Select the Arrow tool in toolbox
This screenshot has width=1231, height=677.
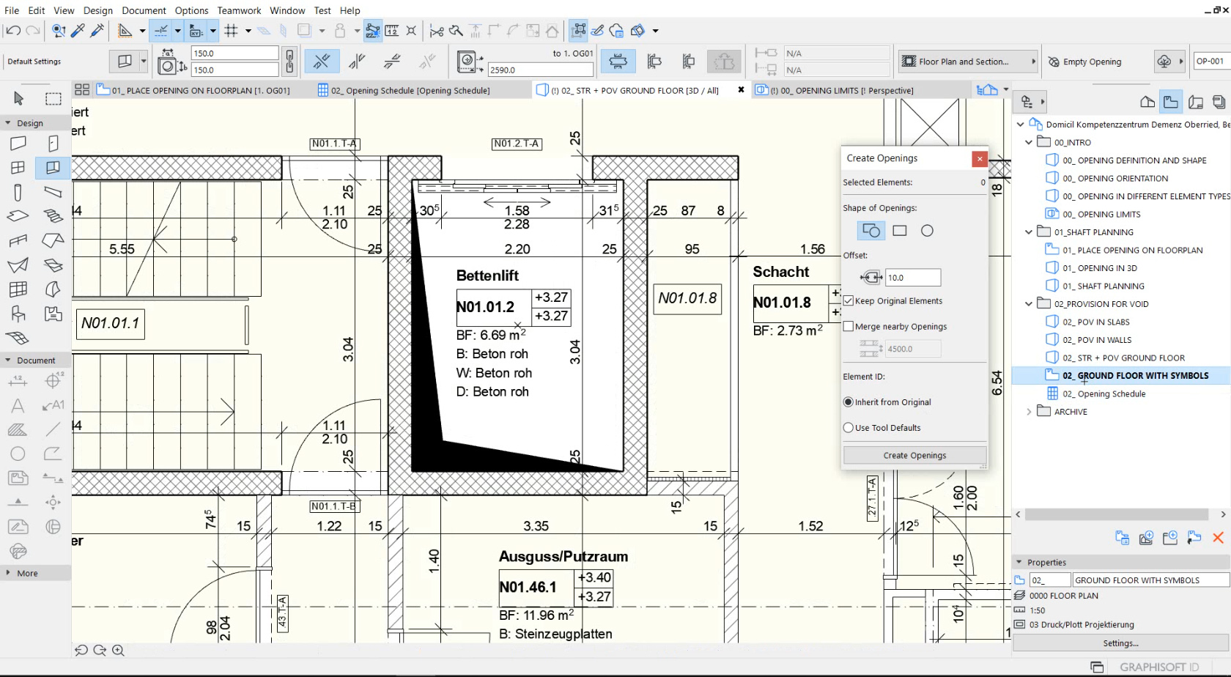pyautogui.click(x=18, y=98)
